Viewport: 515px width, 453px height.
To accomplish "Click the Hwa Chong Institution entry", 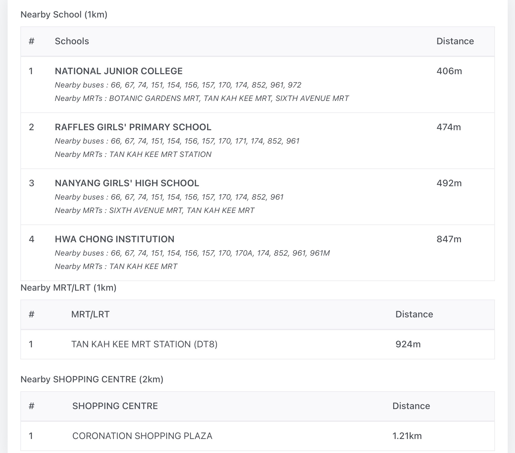I will 115,239.
